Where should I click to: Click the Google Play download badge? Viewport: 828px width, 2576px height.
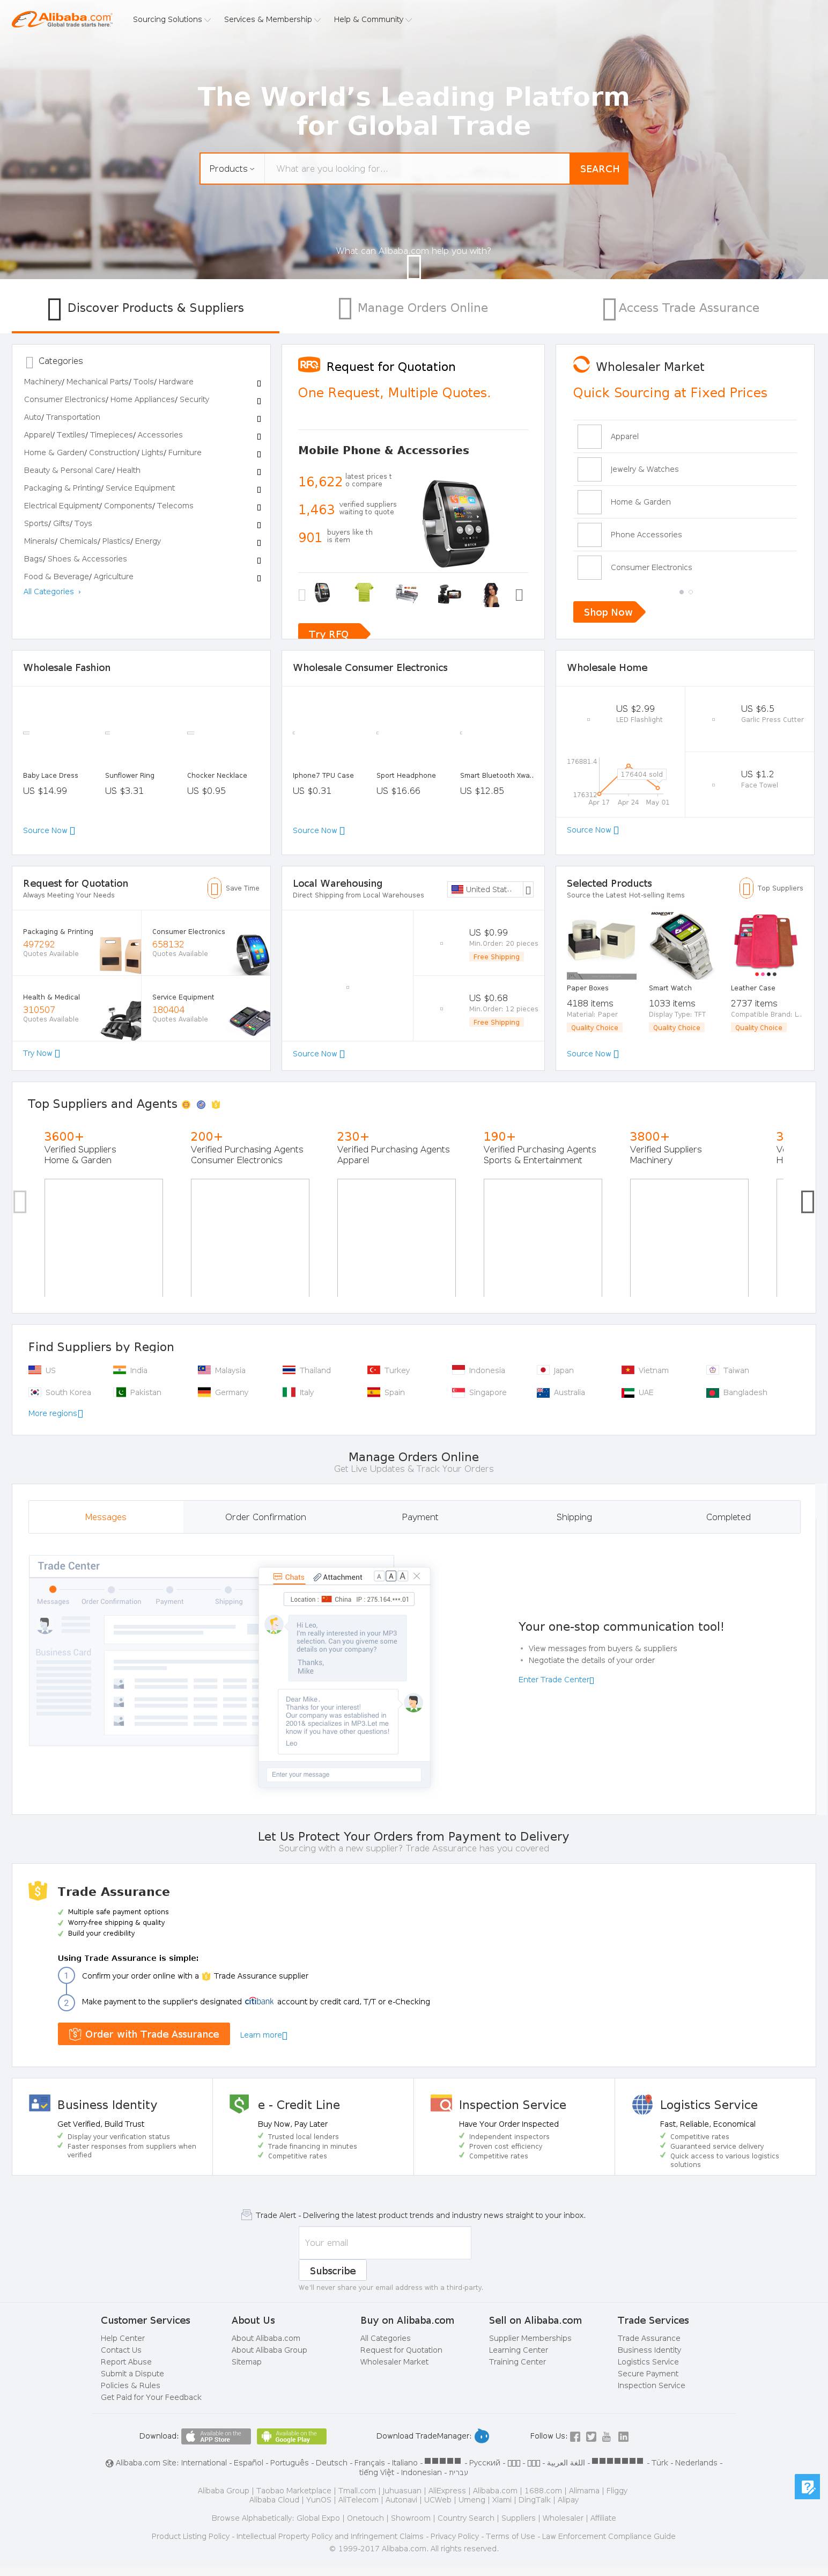point(292,2436)
